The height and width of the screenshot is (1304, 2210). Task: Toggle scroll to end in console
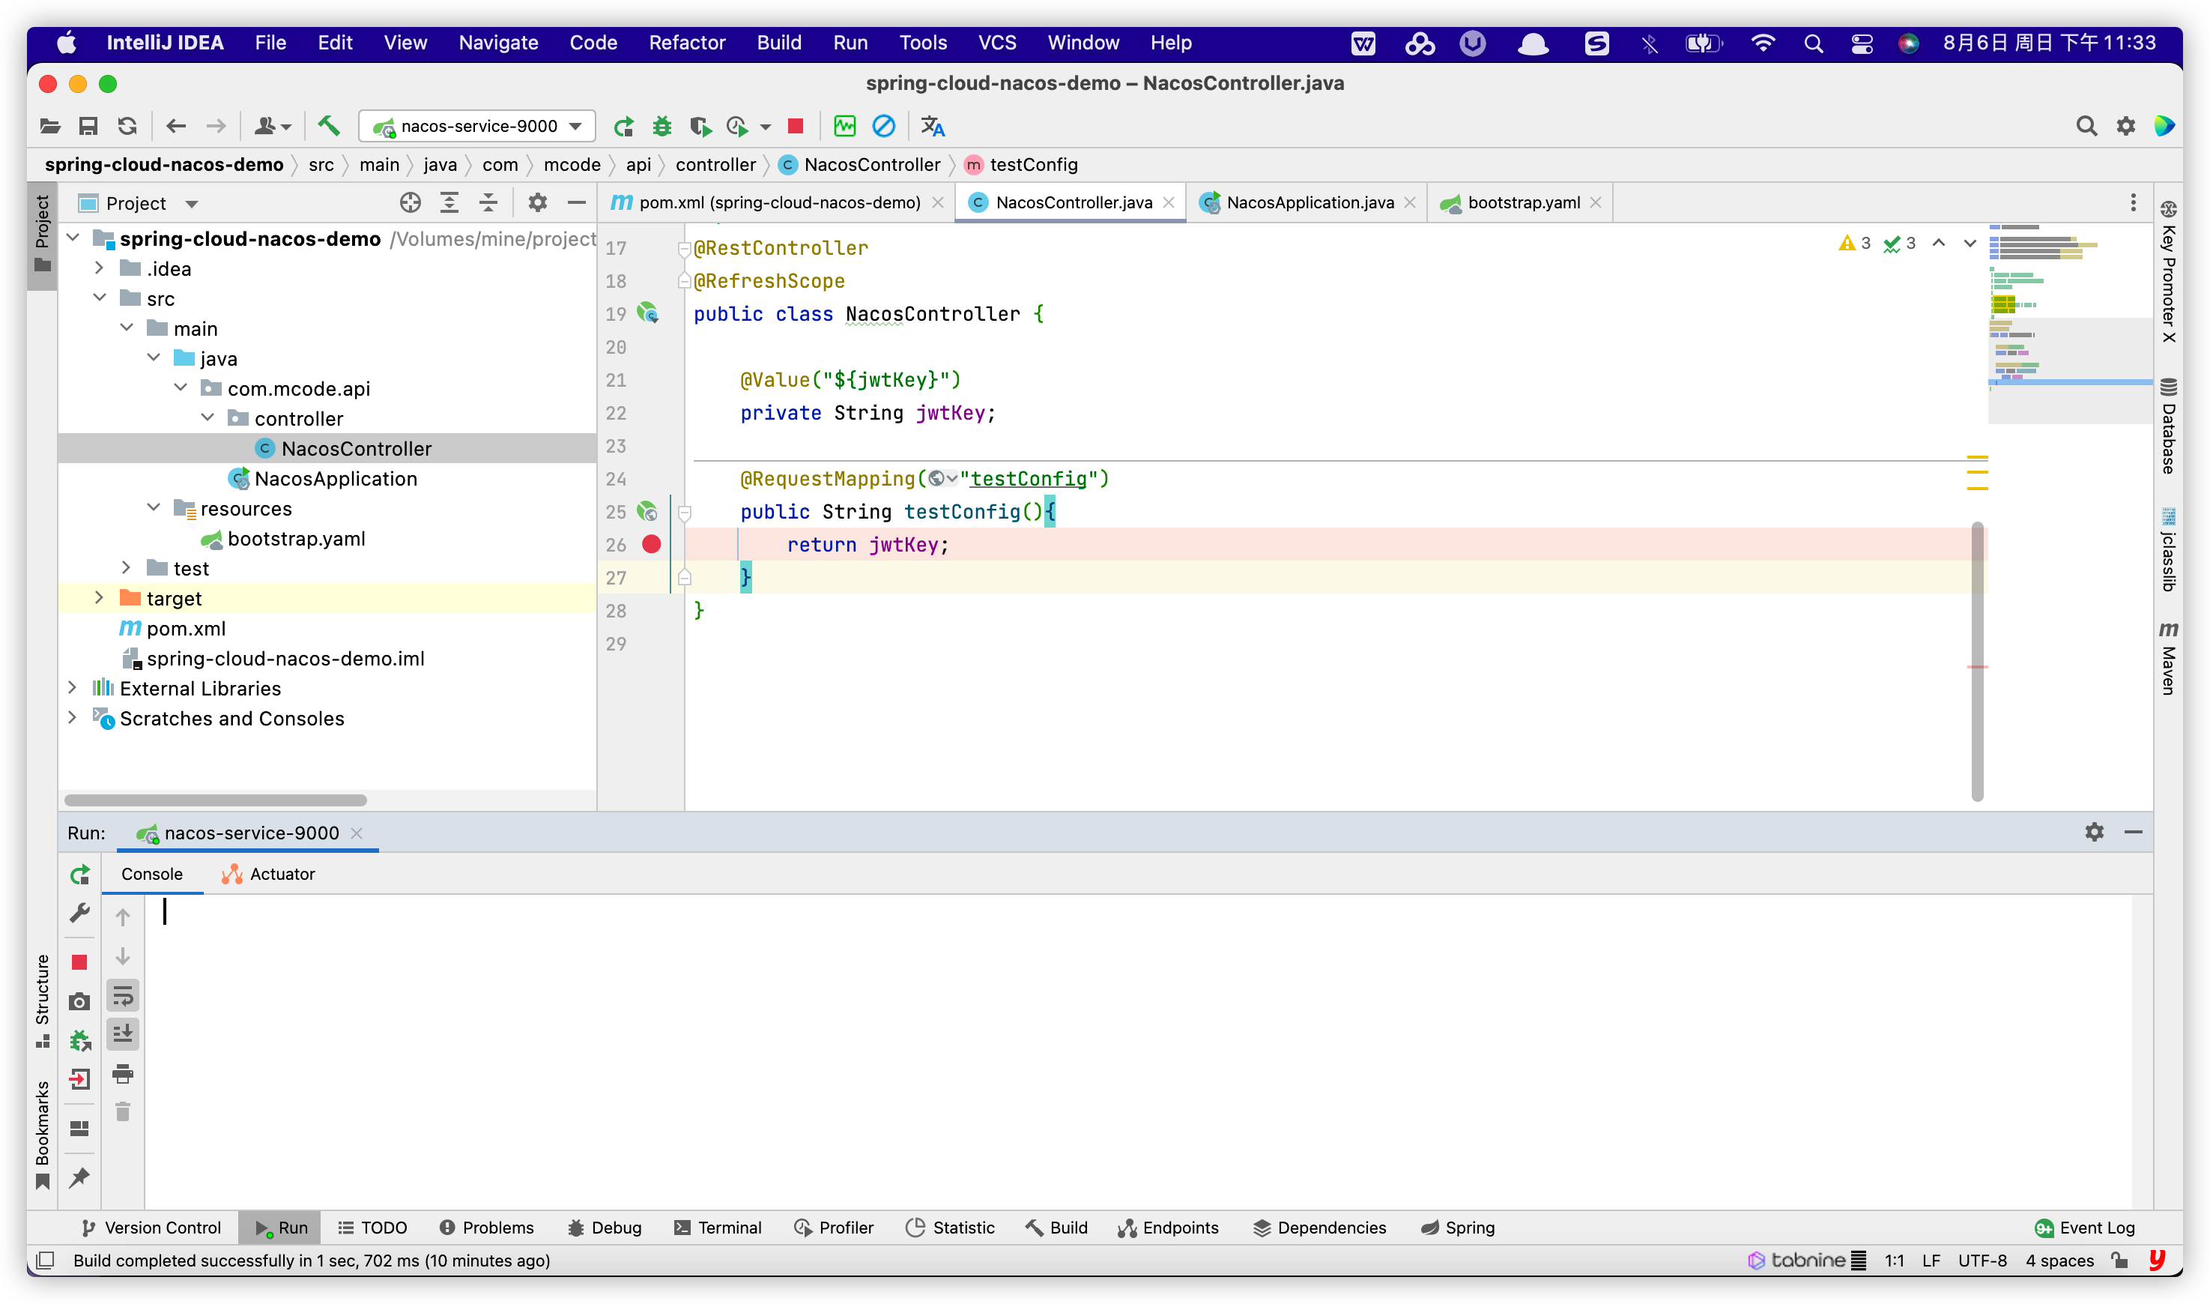123,1034
